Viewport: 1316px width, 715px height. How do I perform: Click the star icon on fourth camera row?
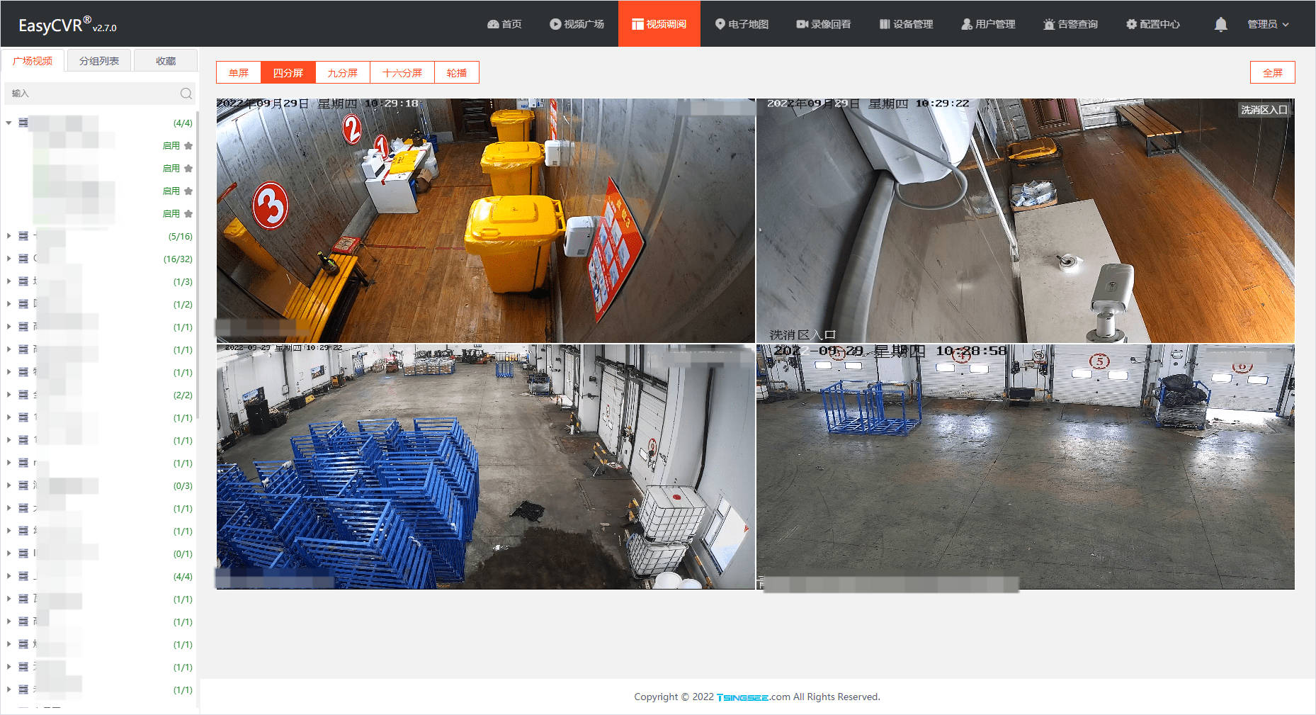[x=188, y=214]
